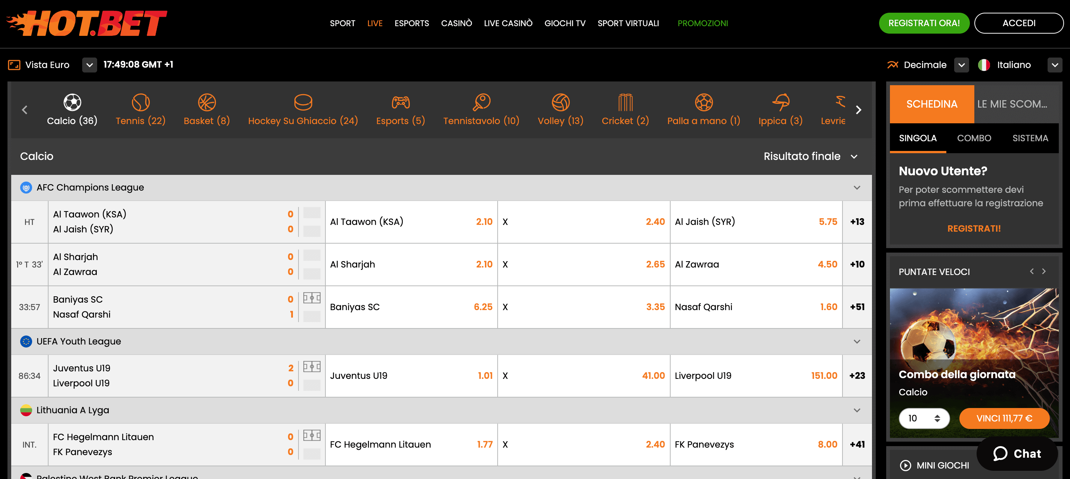Collapse the AFC Champions League section
1070x479 pixels.
pos(857,187)
